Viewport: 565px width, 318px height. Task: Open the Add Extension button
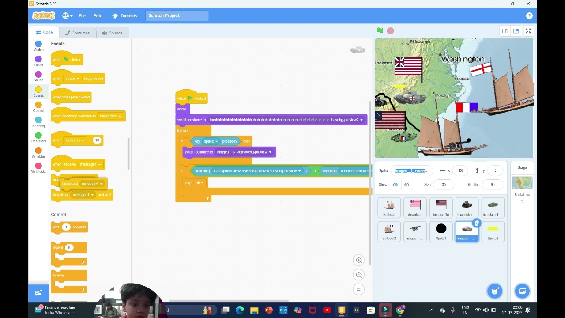point(38,293)
